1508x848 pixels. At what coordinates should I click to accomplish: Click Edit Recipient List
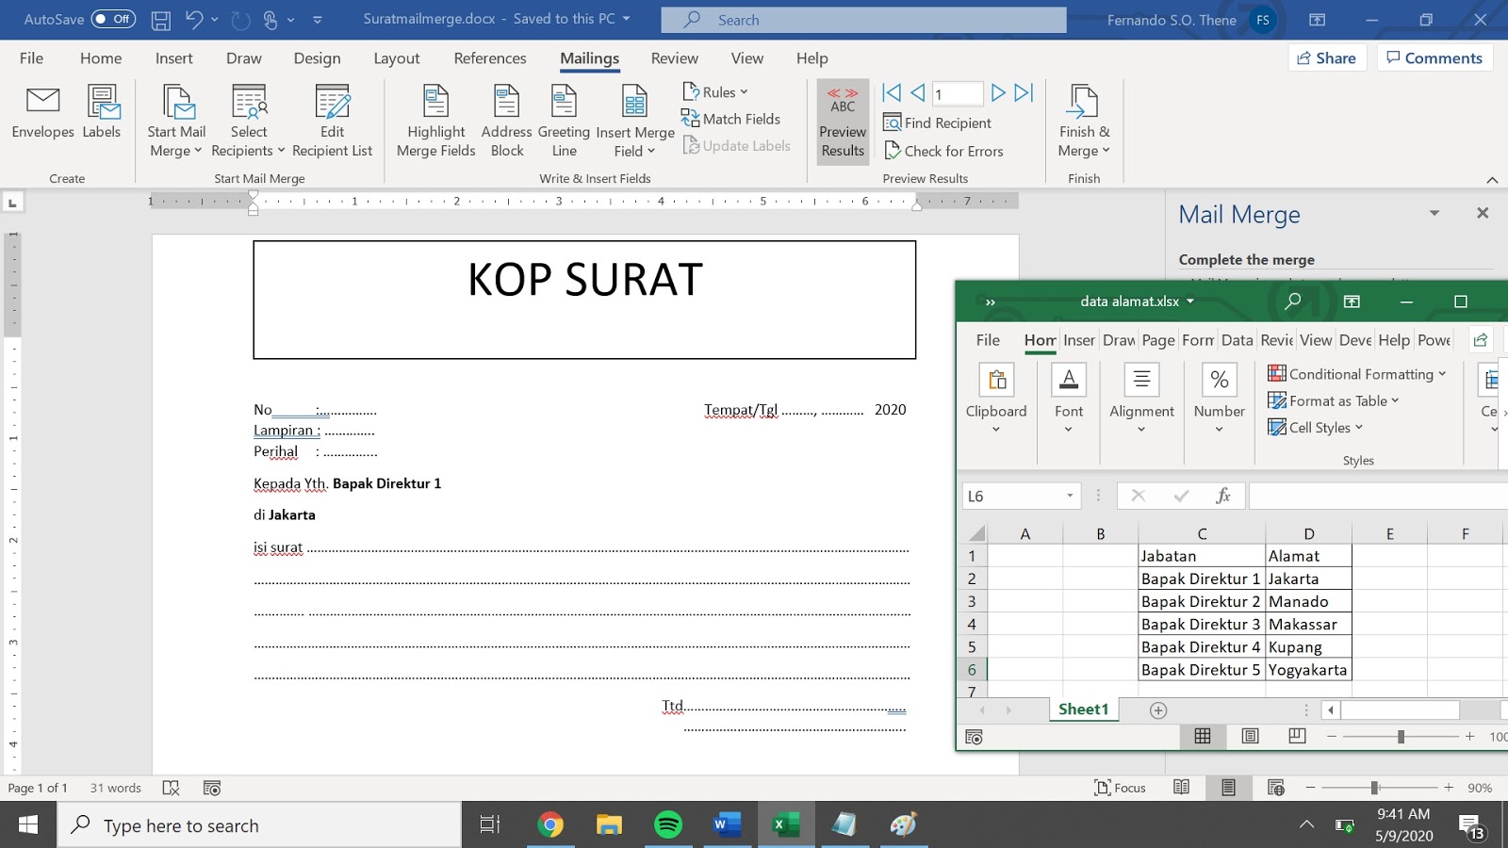coord(332,120)
